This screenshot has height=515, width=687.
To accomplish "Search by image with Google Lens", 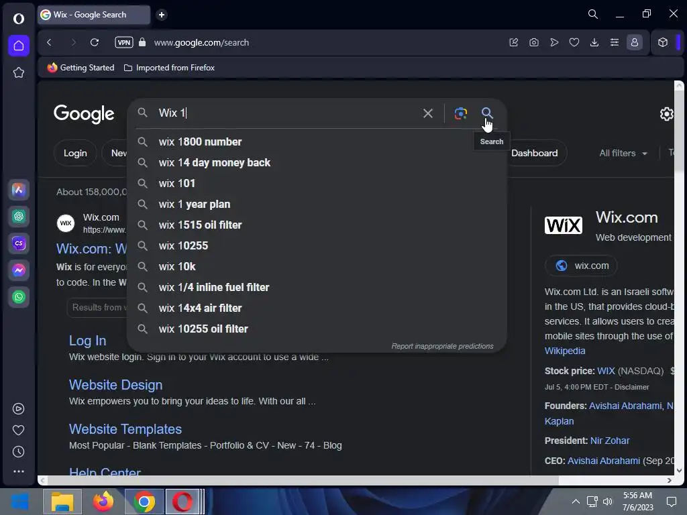I will (460, 113).
